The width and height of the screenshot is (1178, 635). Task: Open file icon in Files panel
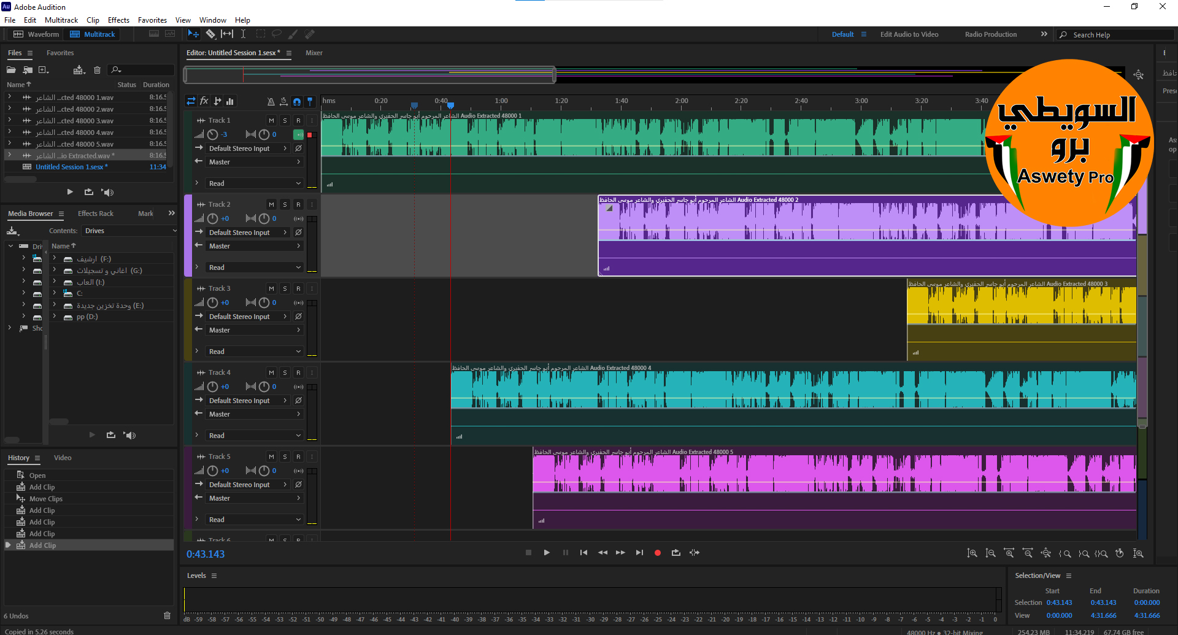11,70
